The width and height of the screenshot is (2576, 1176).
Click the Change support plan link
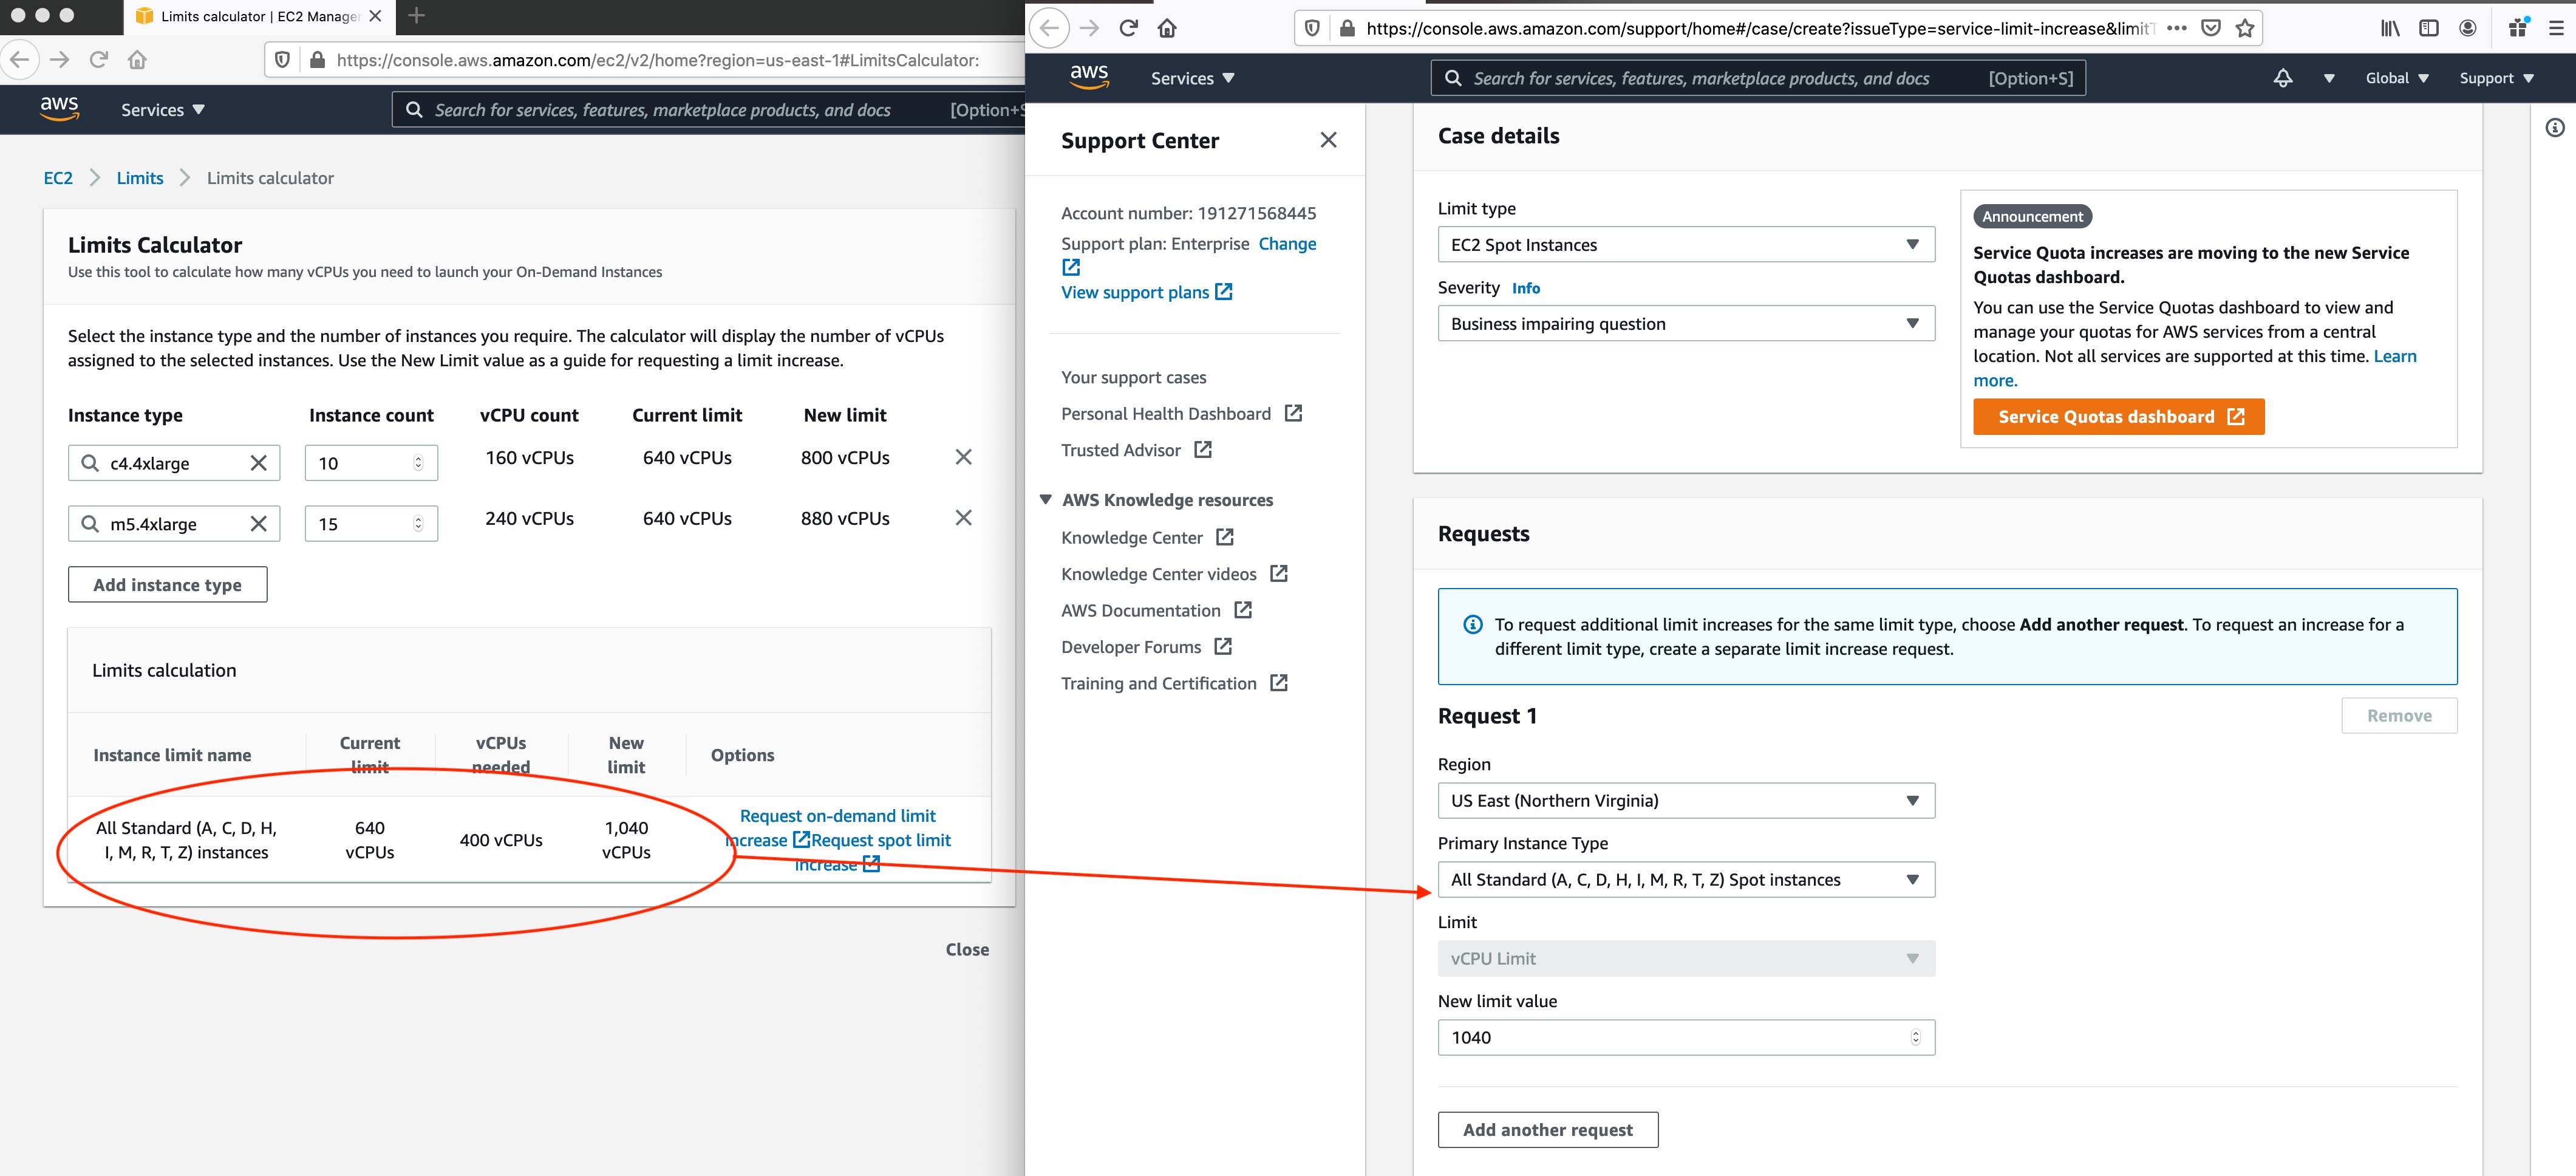pos(1287,244)
